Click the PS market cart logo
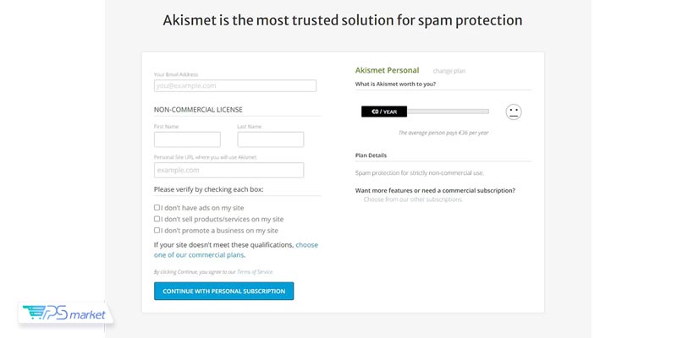This screenshot has width=677, height=338. [x=65, y=313]
